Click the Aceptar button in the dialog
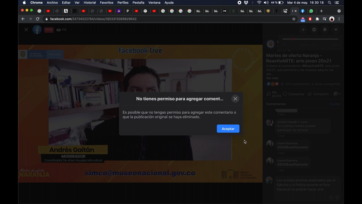The height and width of the screenshot is (204, 362). [228, 129]
